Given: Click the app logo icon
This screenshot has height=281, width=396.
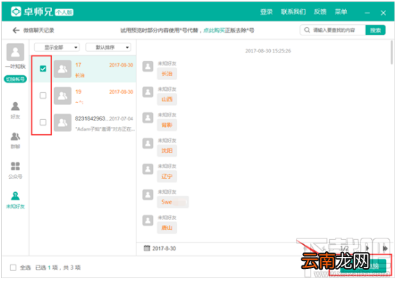Looking at the screenshot, I should [16, 11].
